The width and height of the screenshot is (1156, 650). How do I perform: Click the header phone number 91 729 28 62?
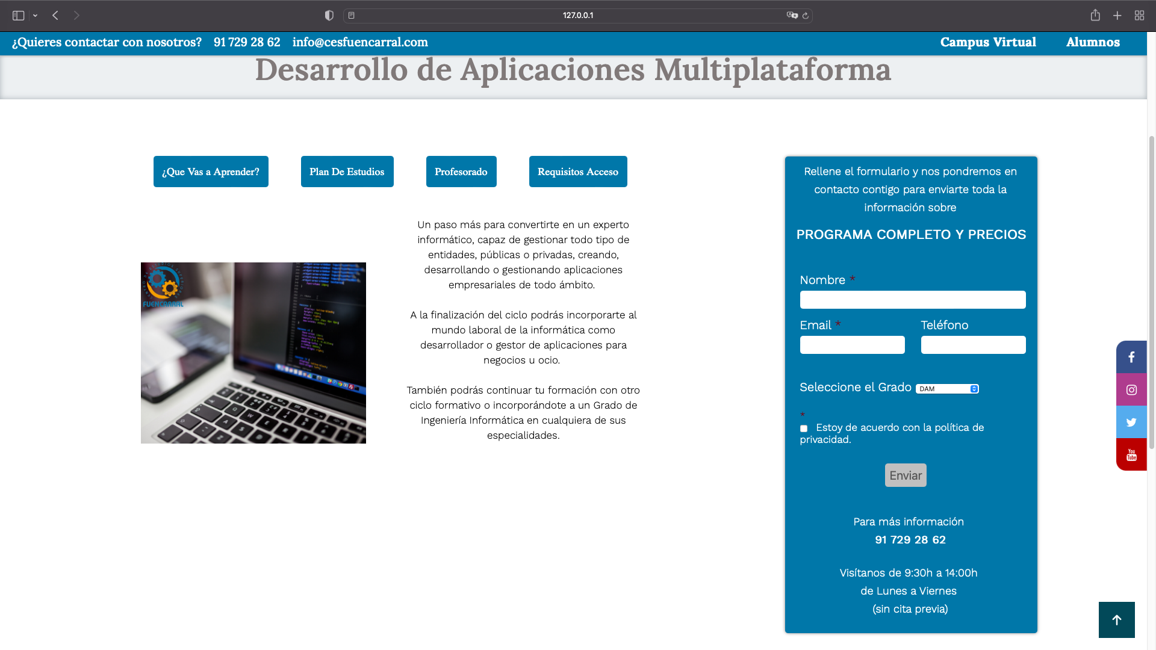247,42
